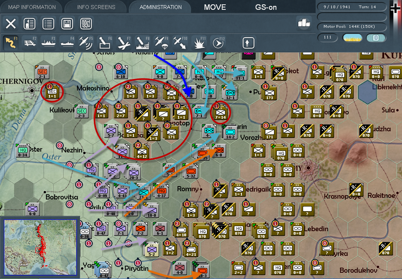
Task: Select the circled 7=14 Soviet unit
Action: 221,113
